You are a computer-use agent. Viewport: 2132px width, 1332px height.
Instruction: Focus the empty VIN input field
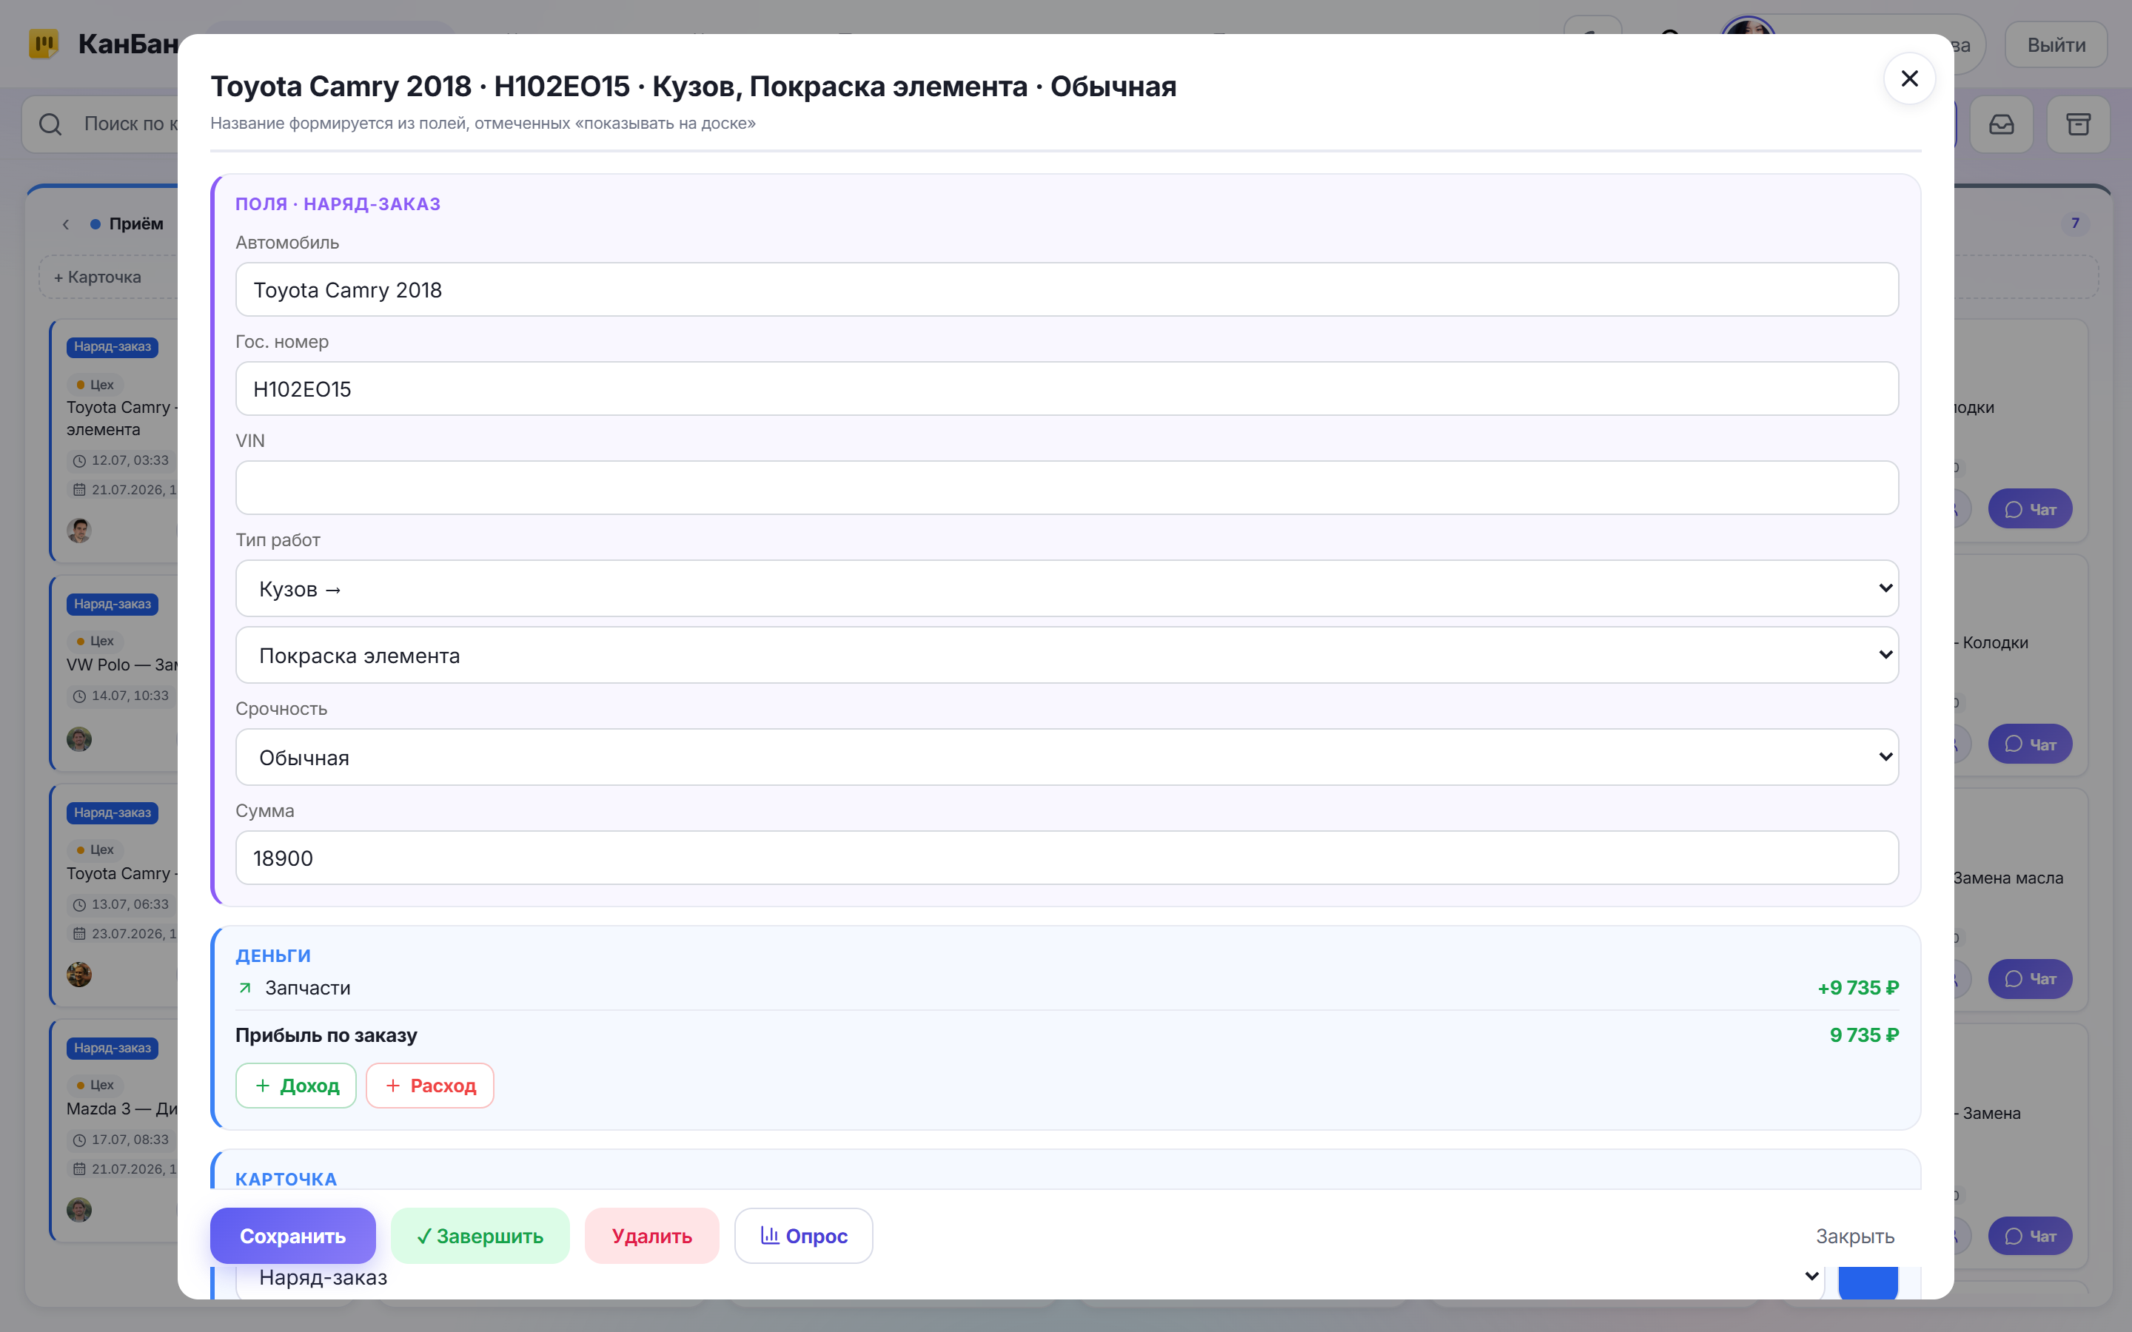pyautogui.click(x=1067, y=488)
